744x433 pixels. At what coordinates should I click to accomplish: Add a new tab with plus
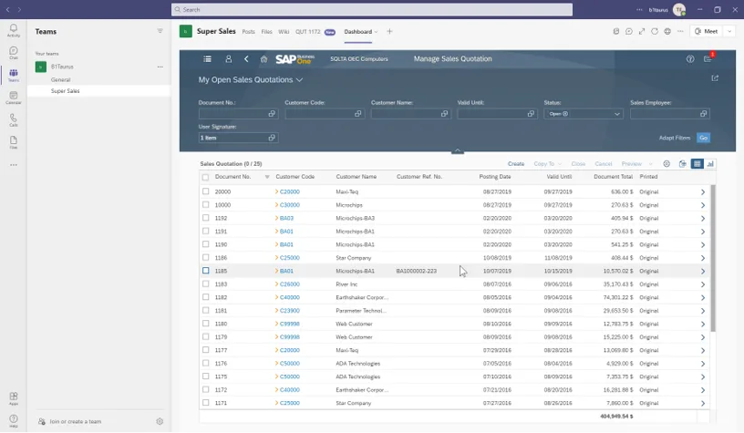(x=389, y=31)
